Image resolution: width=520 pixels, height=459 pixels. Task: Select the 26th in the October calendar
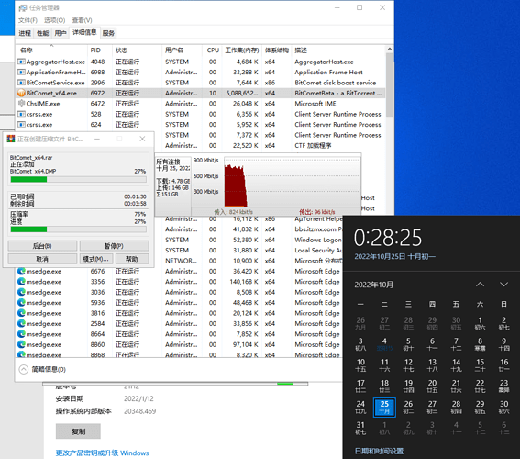[x=408, y=408]
